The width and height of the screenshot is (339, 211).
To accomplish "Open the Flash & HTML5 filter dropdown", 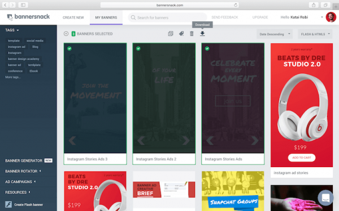I will click(x=315, y=34).
